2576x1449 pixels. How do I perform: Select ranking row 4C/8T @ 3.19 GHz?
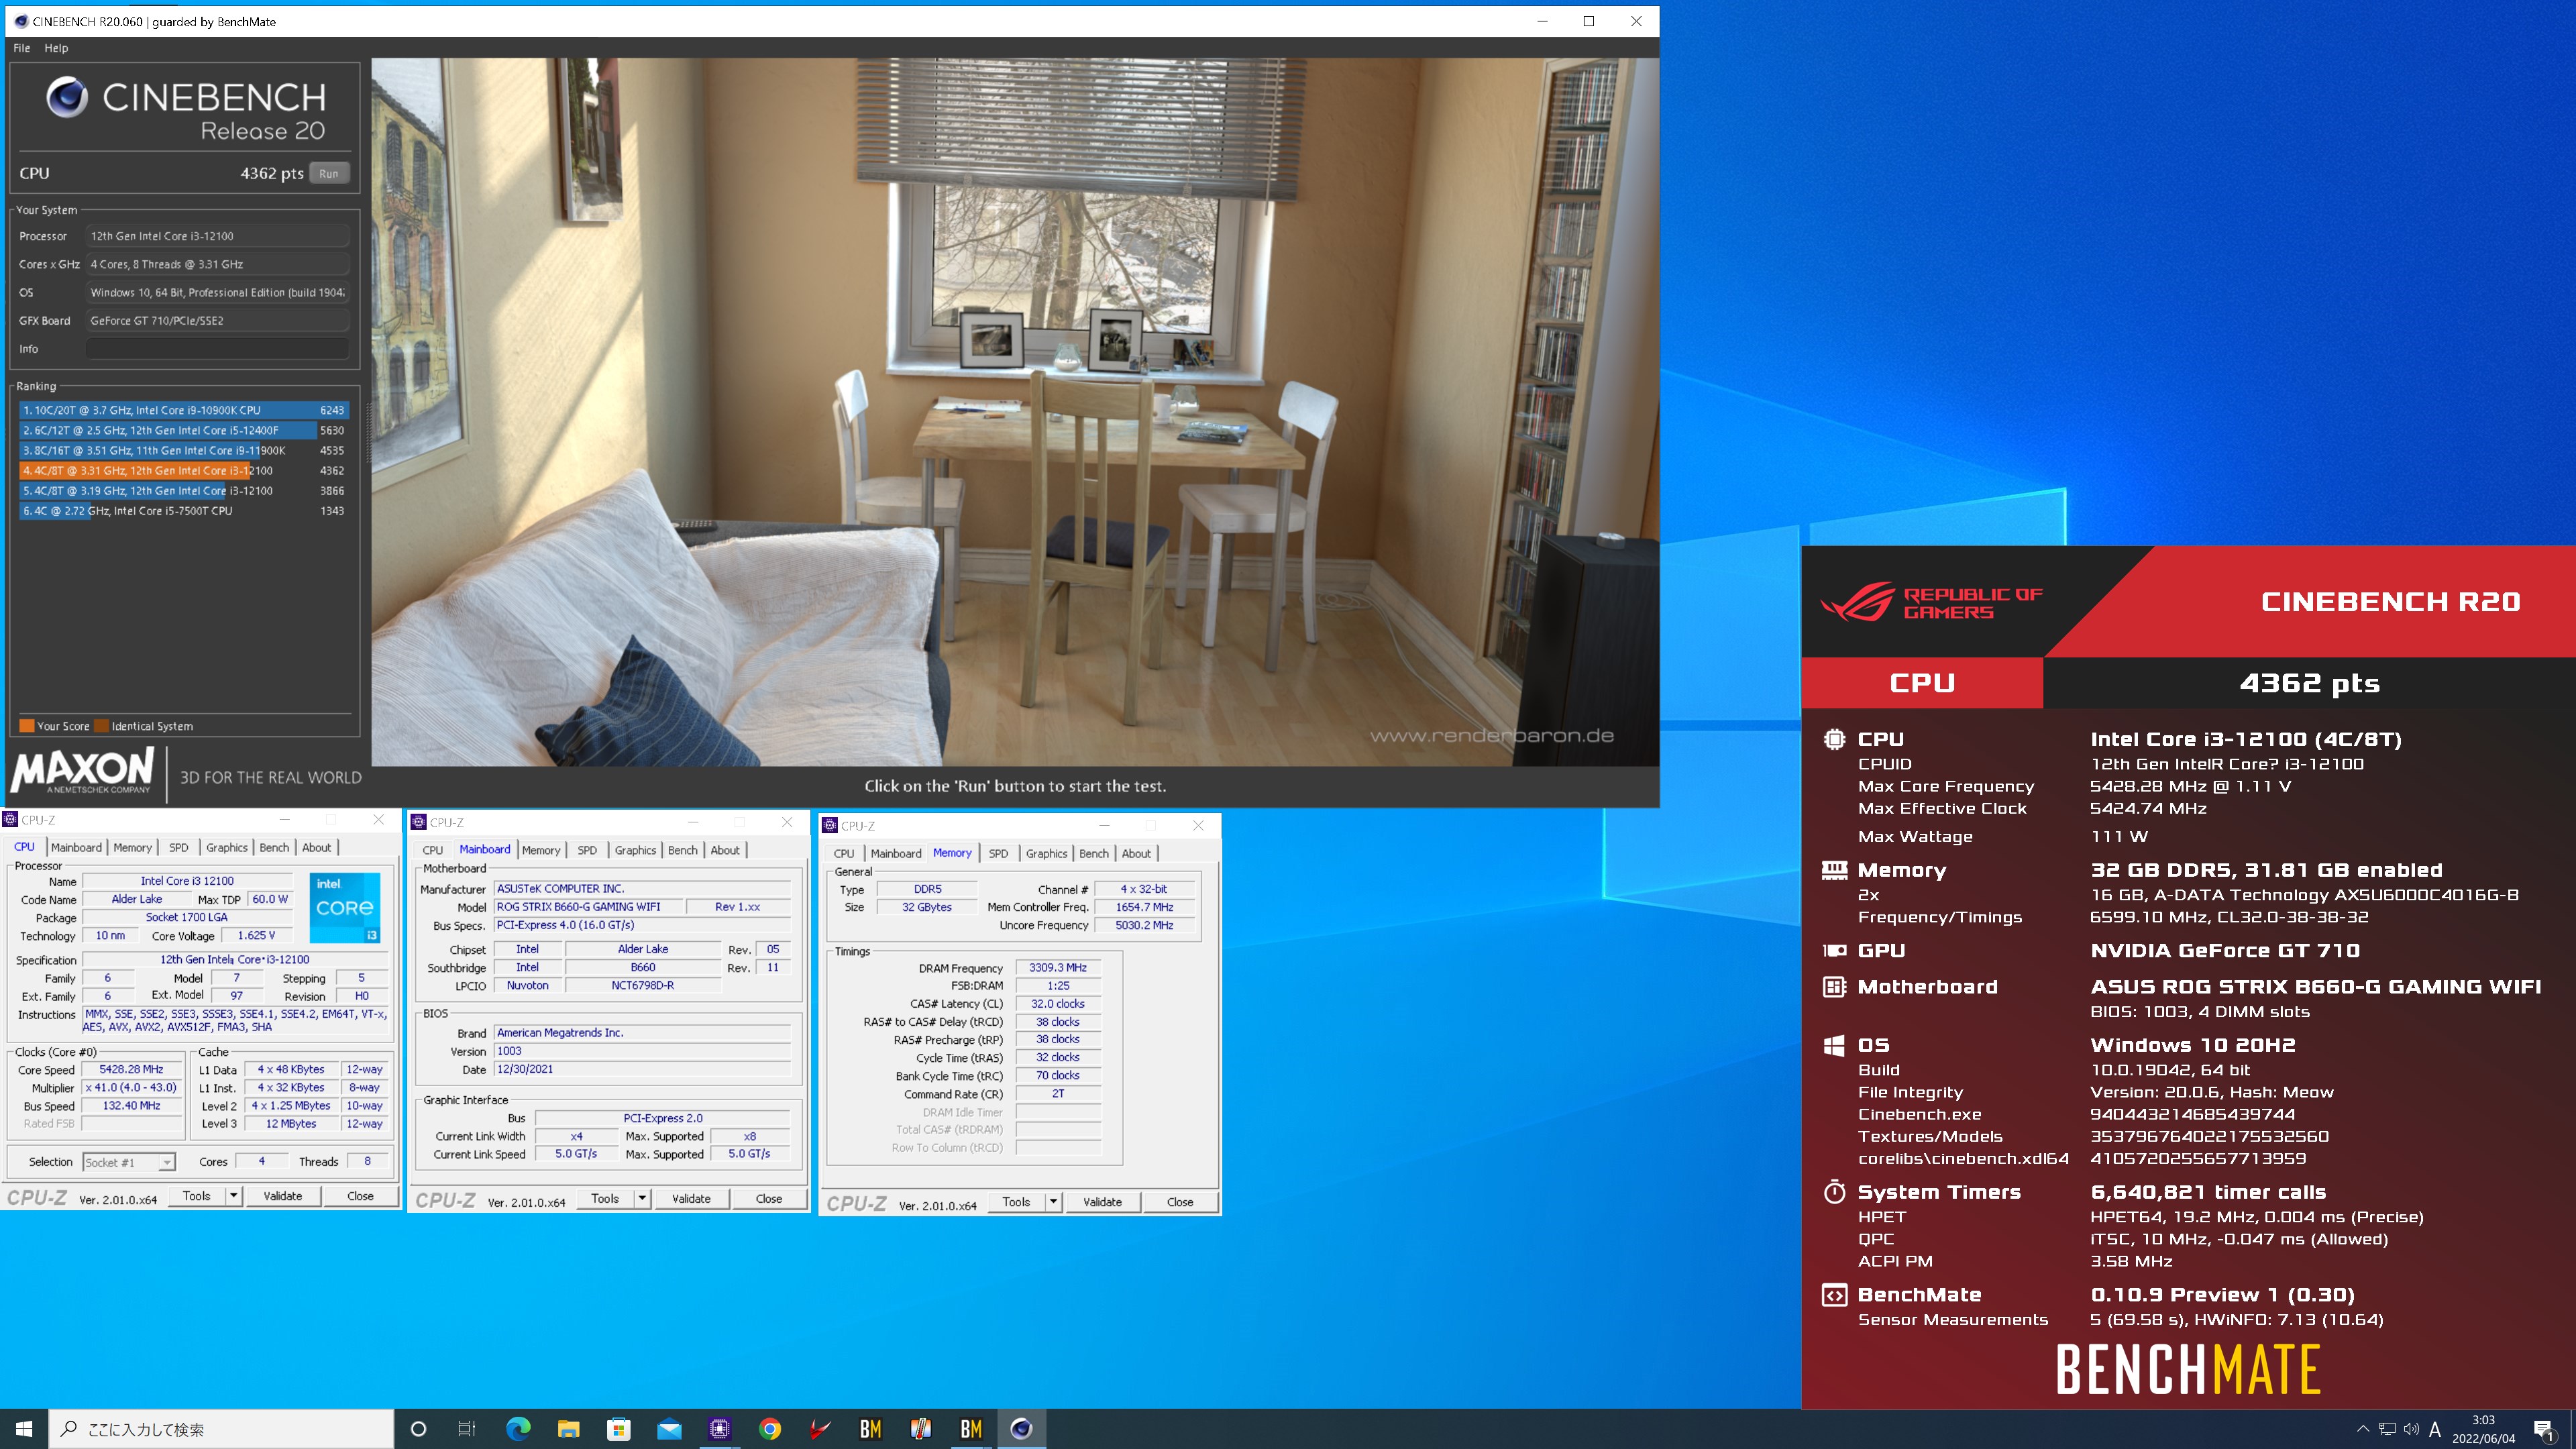pos(183,490)
